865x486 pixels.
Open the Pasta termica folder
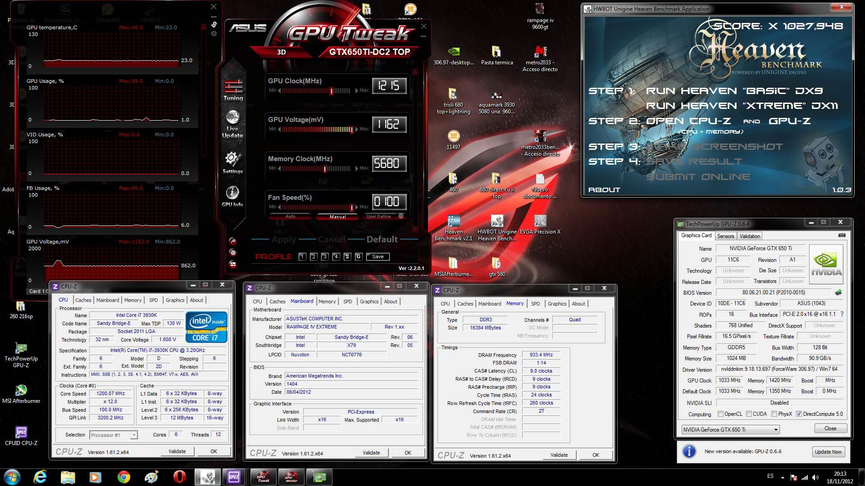pyautogui.click(x=497, y=56)
